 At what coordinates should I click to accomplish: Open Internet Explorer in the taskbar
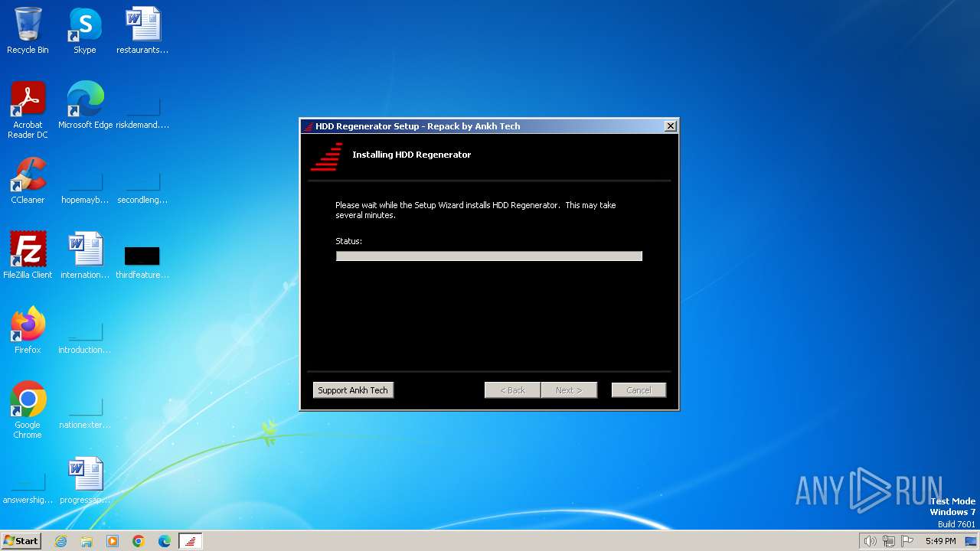point(61,541)
